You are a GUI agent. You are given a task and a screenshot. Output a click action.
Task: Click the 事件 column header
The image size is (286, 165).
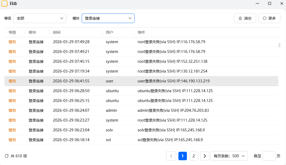pyautogui.click(x=141, y=32)
